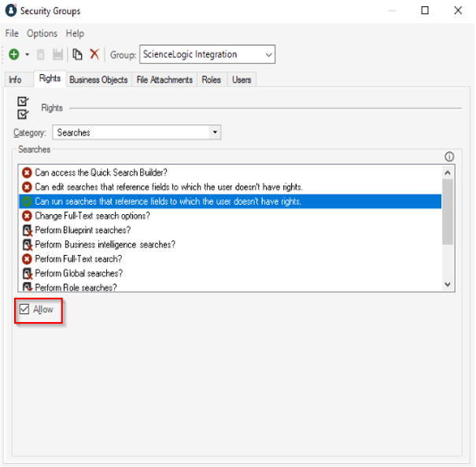This screenshot has width=476, height=467.
Task: Uncheck the Allow checkbox
Action: click(24, 309)
